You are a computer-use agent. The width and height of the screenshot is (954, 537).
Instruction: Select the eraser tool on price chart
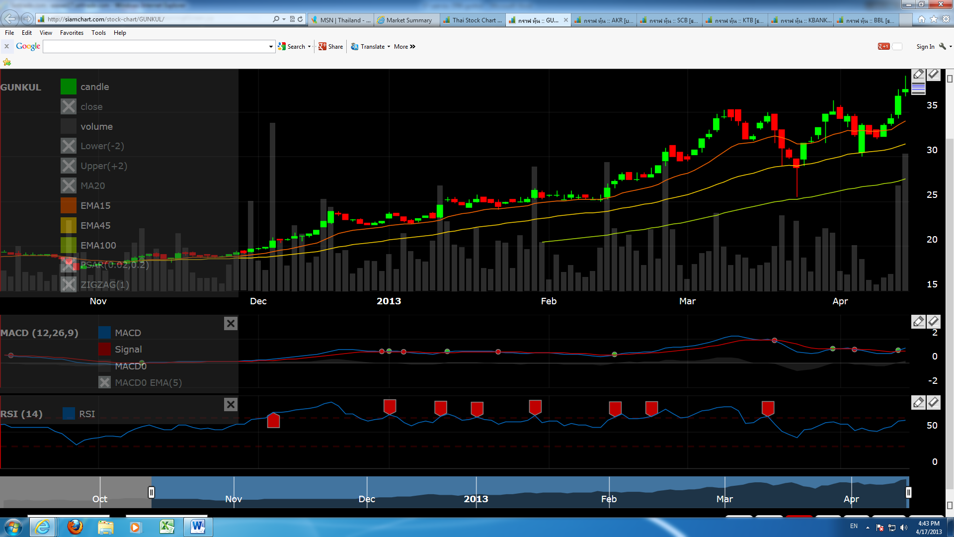coord(934,75)
